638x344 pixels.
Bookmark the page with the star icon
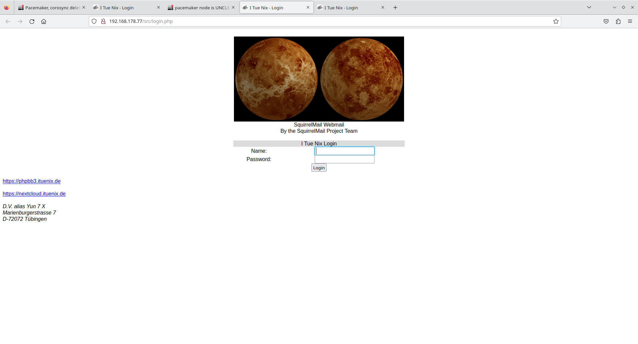point(556,21)
